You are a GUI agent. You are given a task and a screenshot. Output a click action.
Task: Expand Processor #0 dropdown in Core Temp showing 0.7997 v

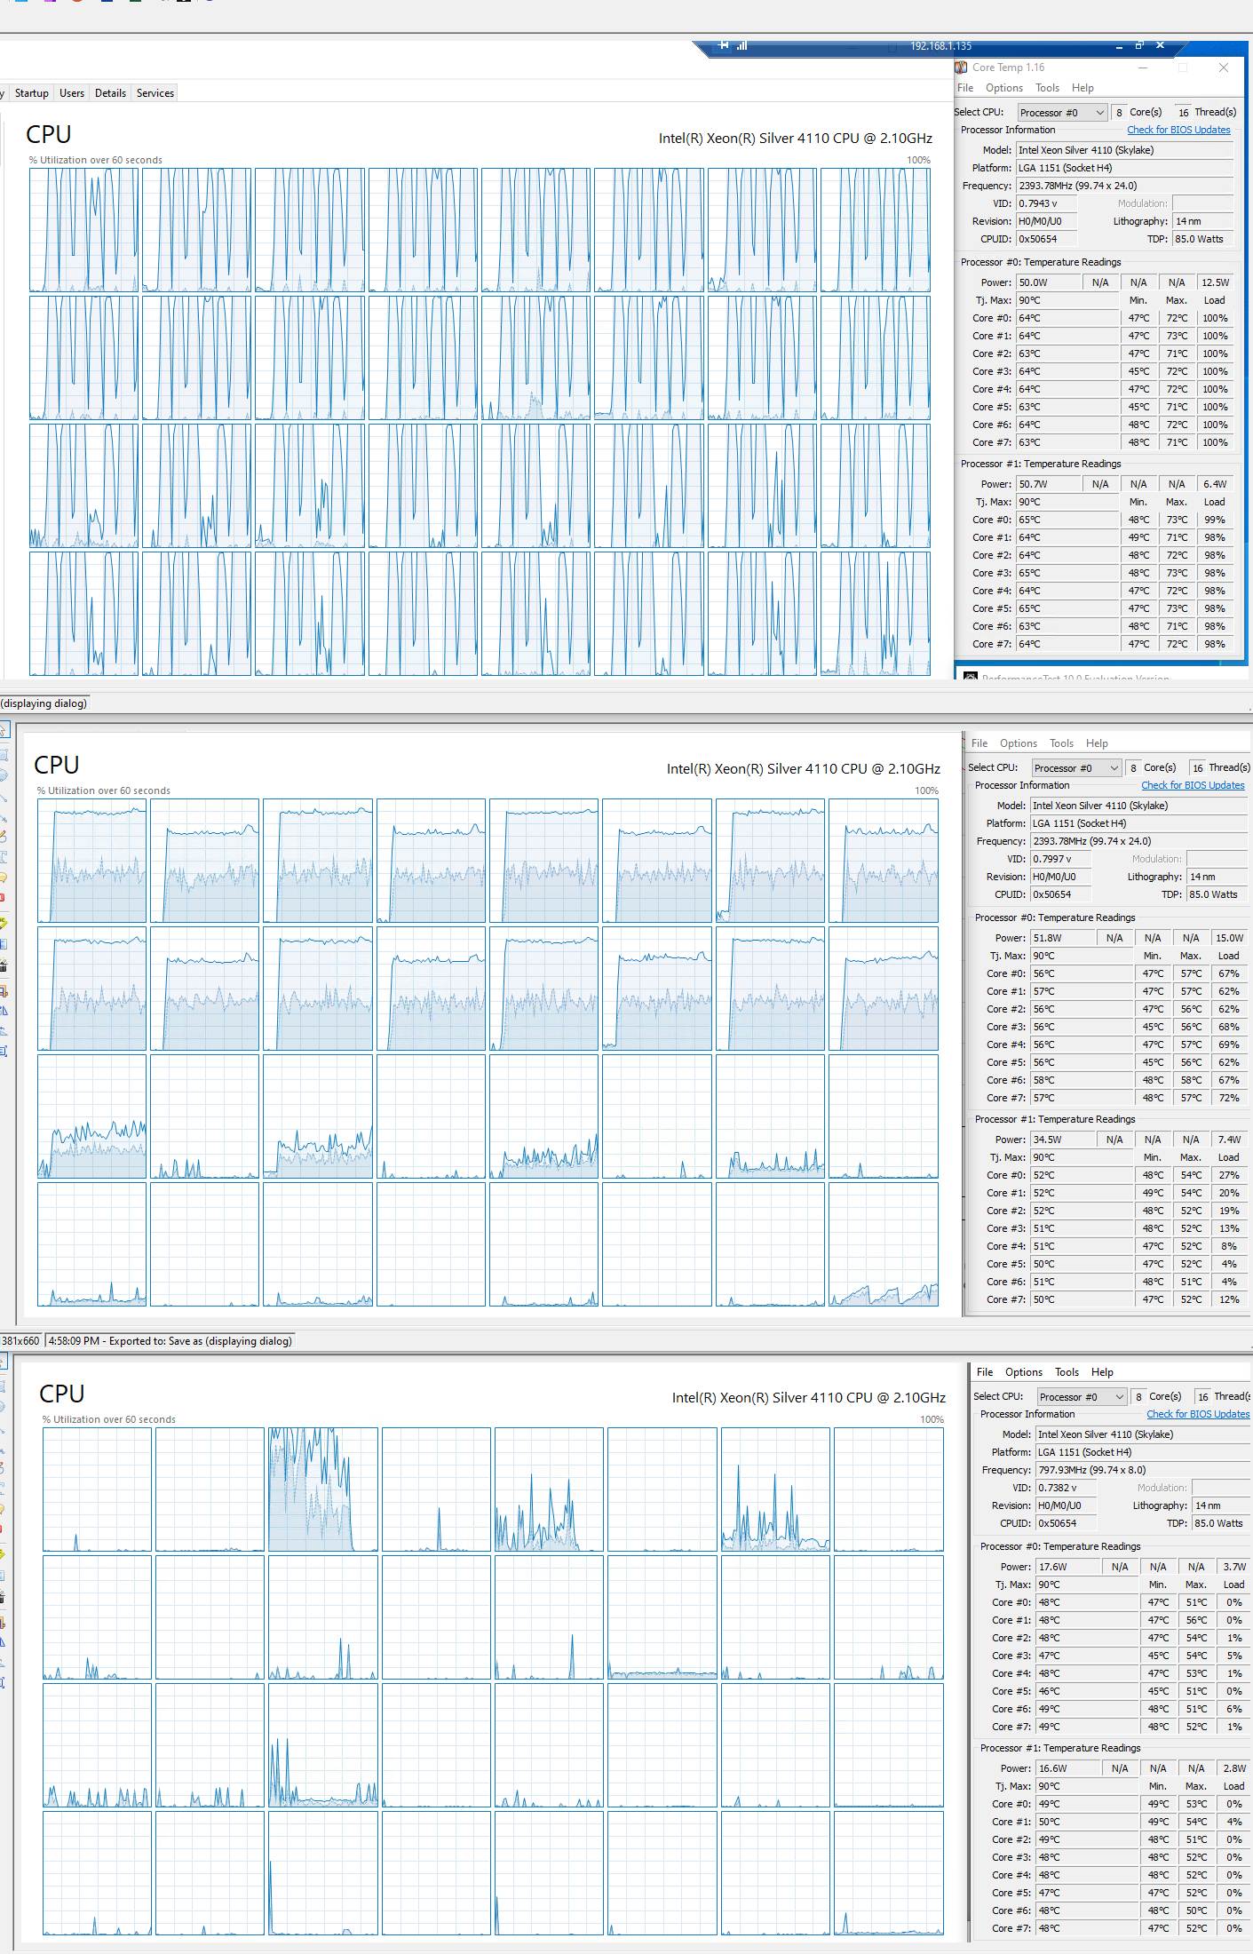(1076, 768)
